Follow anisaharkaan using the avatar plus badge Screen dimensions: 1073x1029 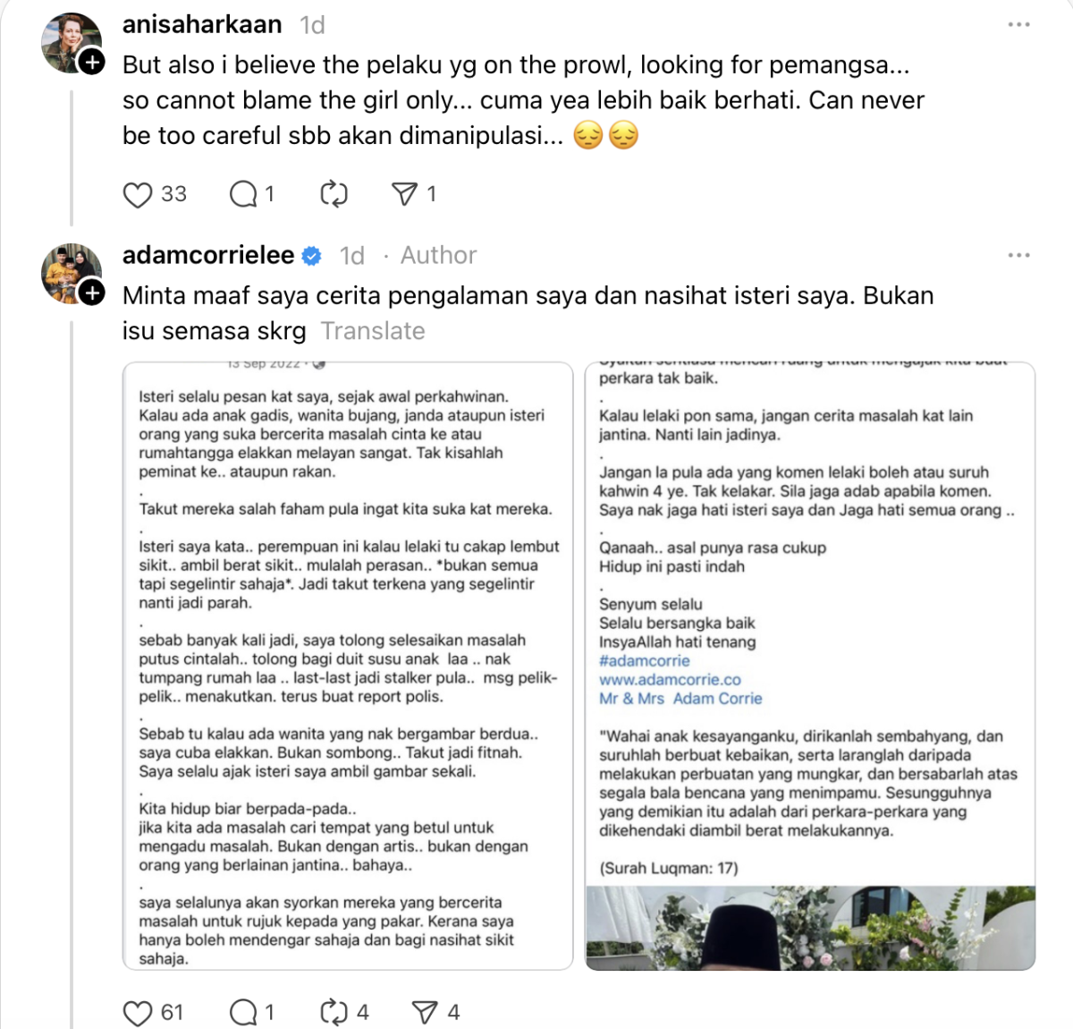[92, 63]
